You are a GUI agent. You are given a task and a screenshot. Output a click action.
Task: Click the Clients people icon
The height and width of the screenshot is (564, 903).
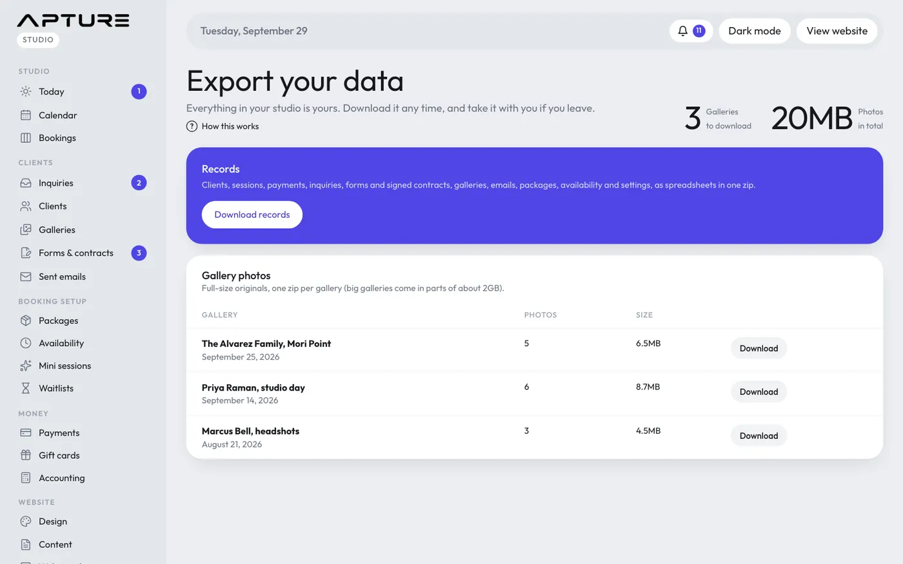click(x=26, y=206)
